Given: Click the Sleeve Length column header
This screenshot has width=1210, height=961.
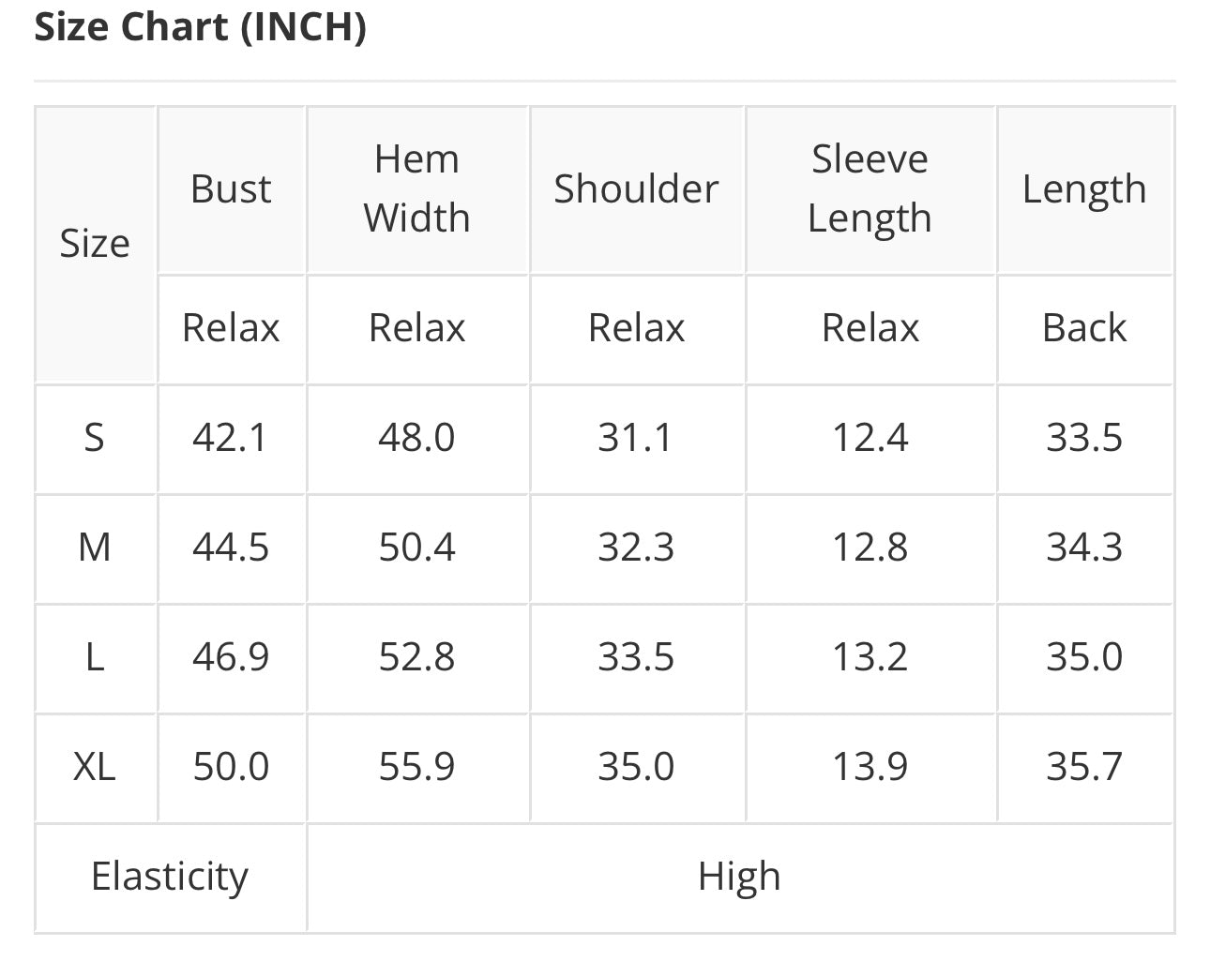Looking at the screenshot, I should click(x=870, y=188).
